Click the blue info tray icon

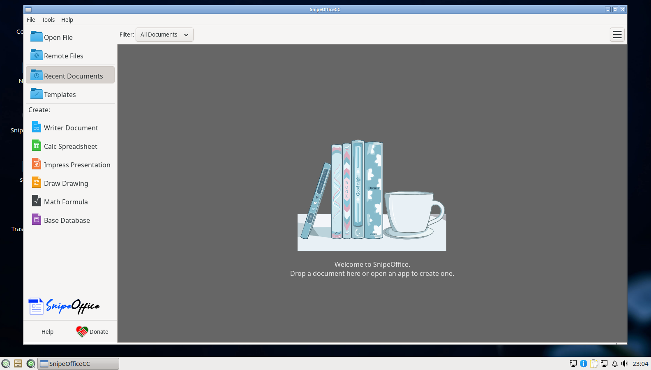[x=584, y=363]
